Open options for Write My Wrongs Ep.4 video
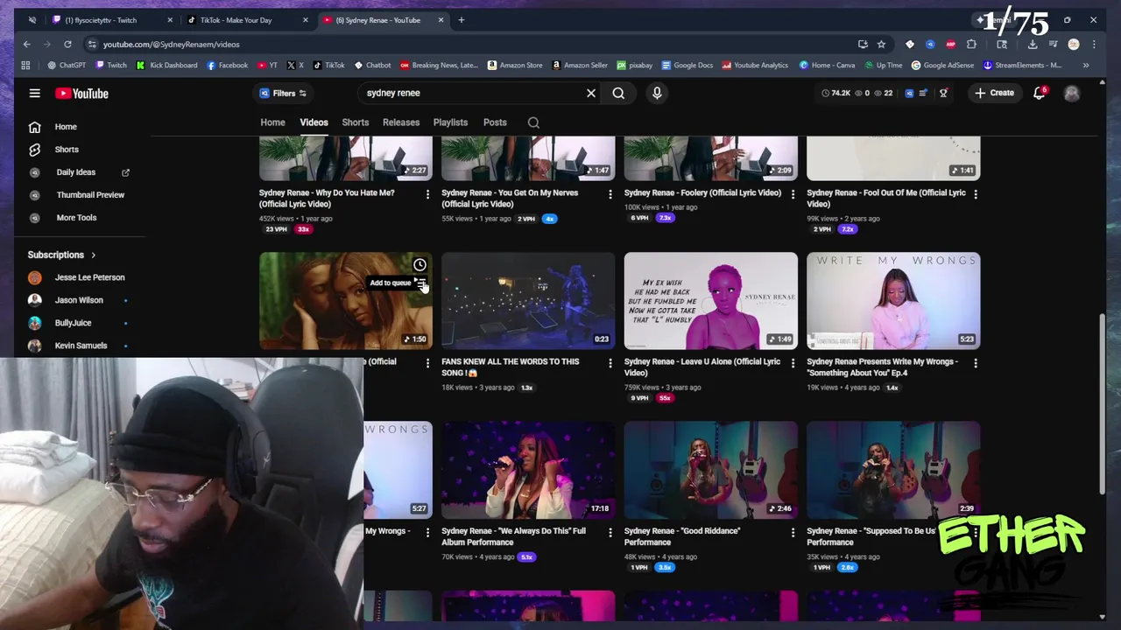 [976, 363]
